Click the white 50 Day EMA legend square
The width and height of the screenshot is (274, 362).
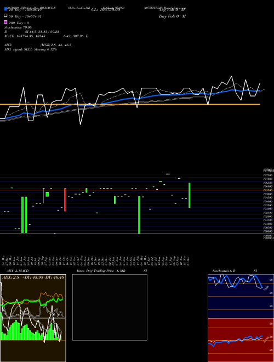(x=6, y=15)
